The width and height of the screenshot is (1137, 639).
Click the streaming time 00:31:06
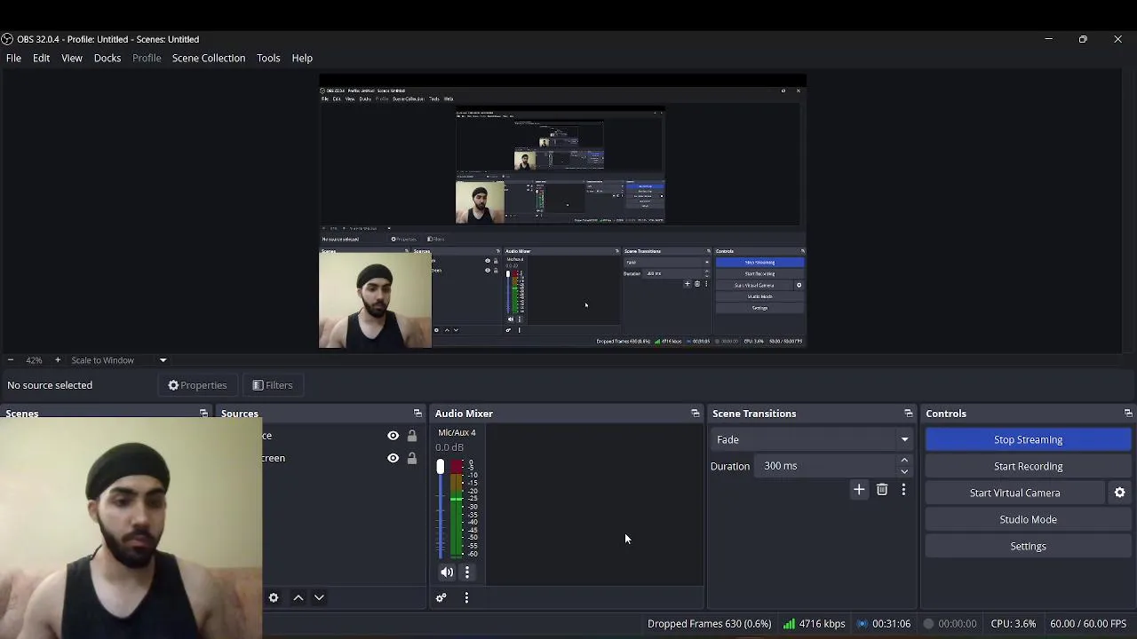[x=883, y=624]
